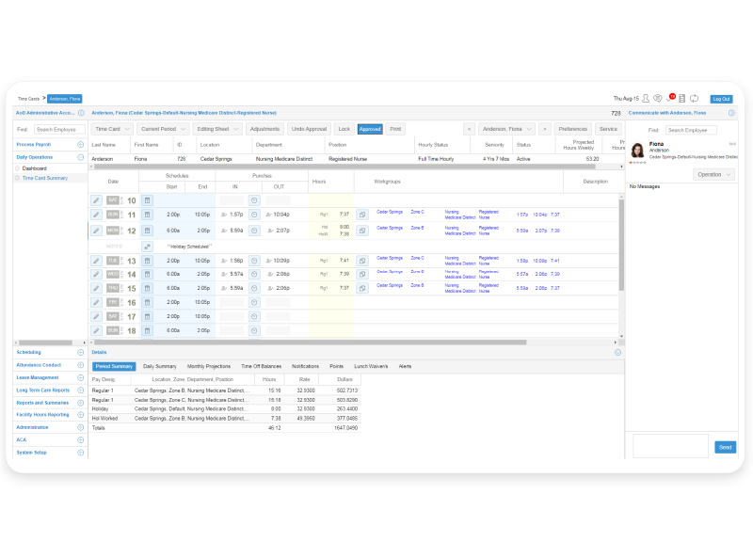
Task: Click the Undo Approval button
Action: click(x=311, y=129)
